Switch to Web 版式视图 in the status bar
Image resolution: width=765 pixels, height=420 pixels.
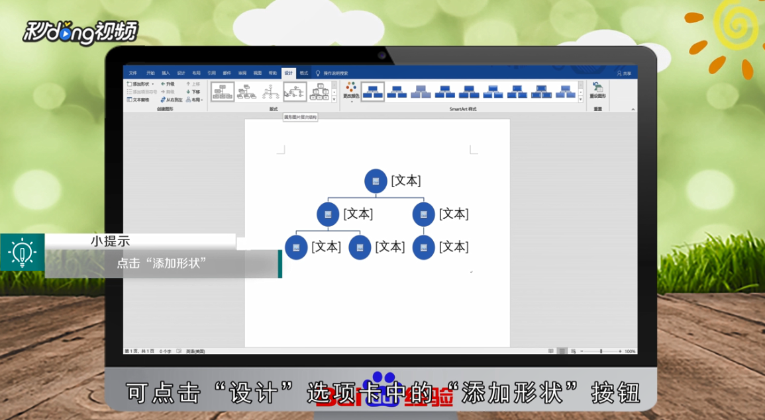pos(573,351)
